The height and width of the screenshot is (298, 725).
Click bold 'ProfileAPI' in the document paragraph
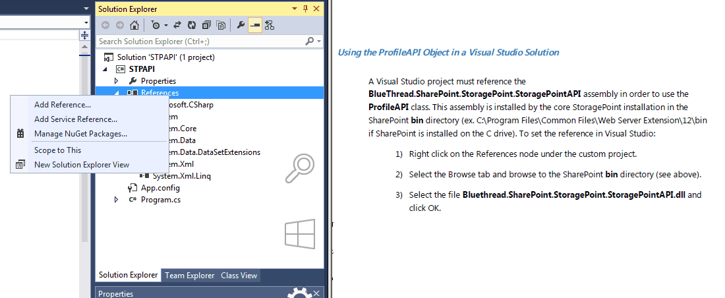[x=388, y=107]
